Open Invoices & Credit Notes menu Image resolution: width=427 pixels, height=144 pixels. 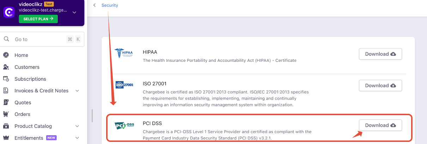pyautogui.click(x=42, y=91)
